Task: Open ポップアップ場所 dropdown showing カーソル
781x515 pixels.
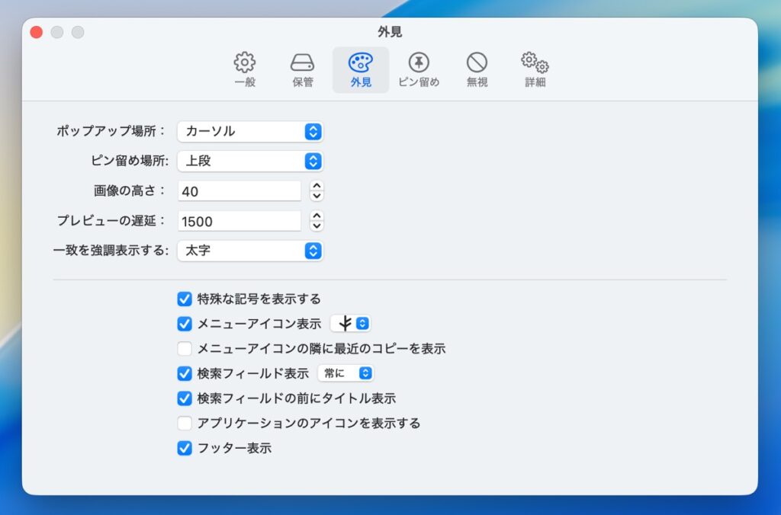Action: point(250,132)
